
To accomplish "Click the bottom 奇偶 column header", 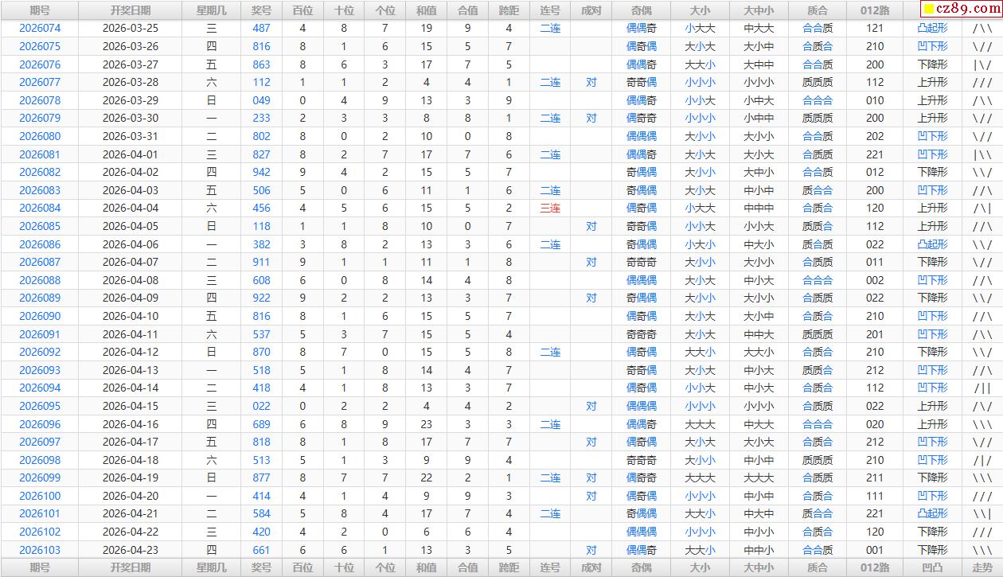I will 641,567.
